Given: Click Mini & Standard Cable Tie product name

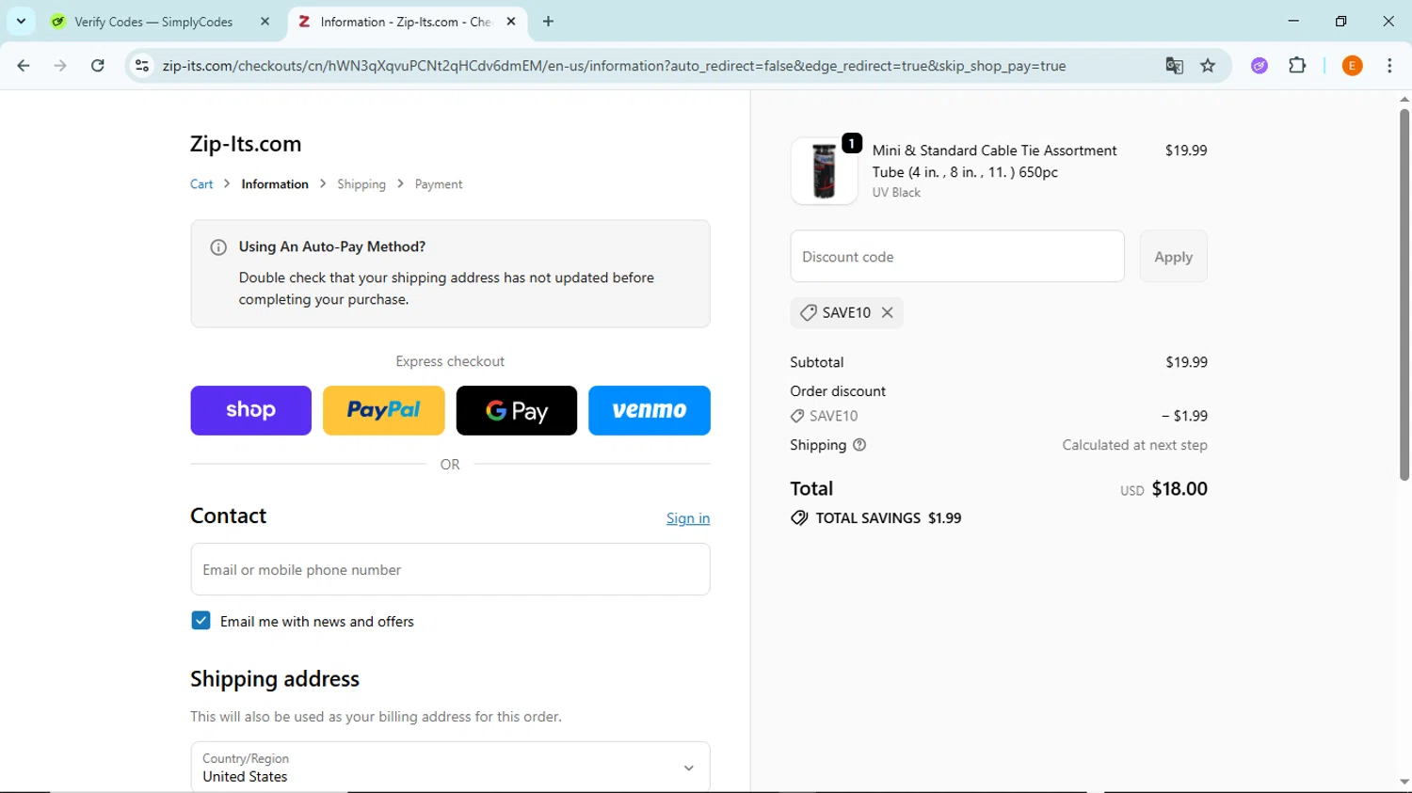Looking at the screenshot, I should point(994,161).
